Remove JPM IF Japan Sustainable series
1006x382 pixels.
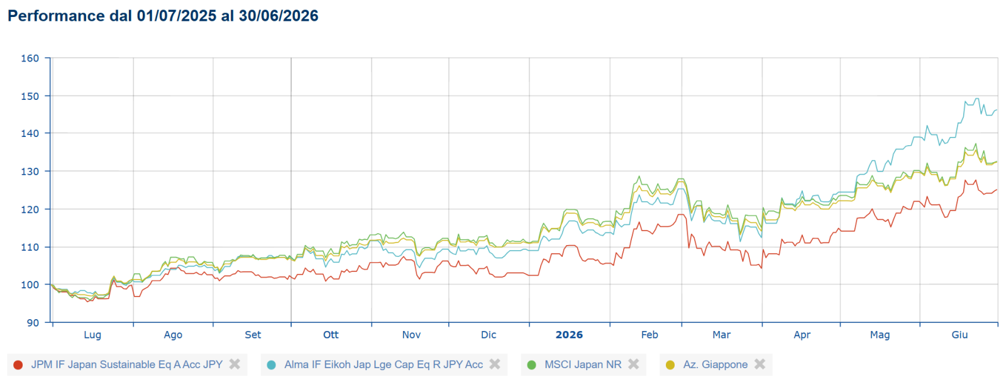(235, 364)
